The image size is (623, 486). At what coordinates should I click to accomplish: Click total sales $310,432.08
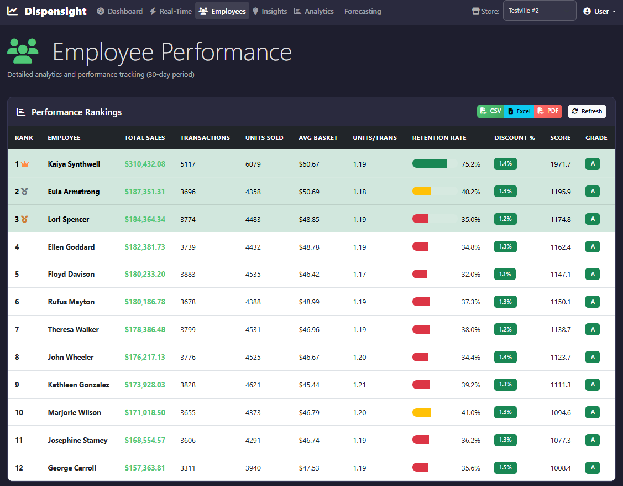click(145, 164)
